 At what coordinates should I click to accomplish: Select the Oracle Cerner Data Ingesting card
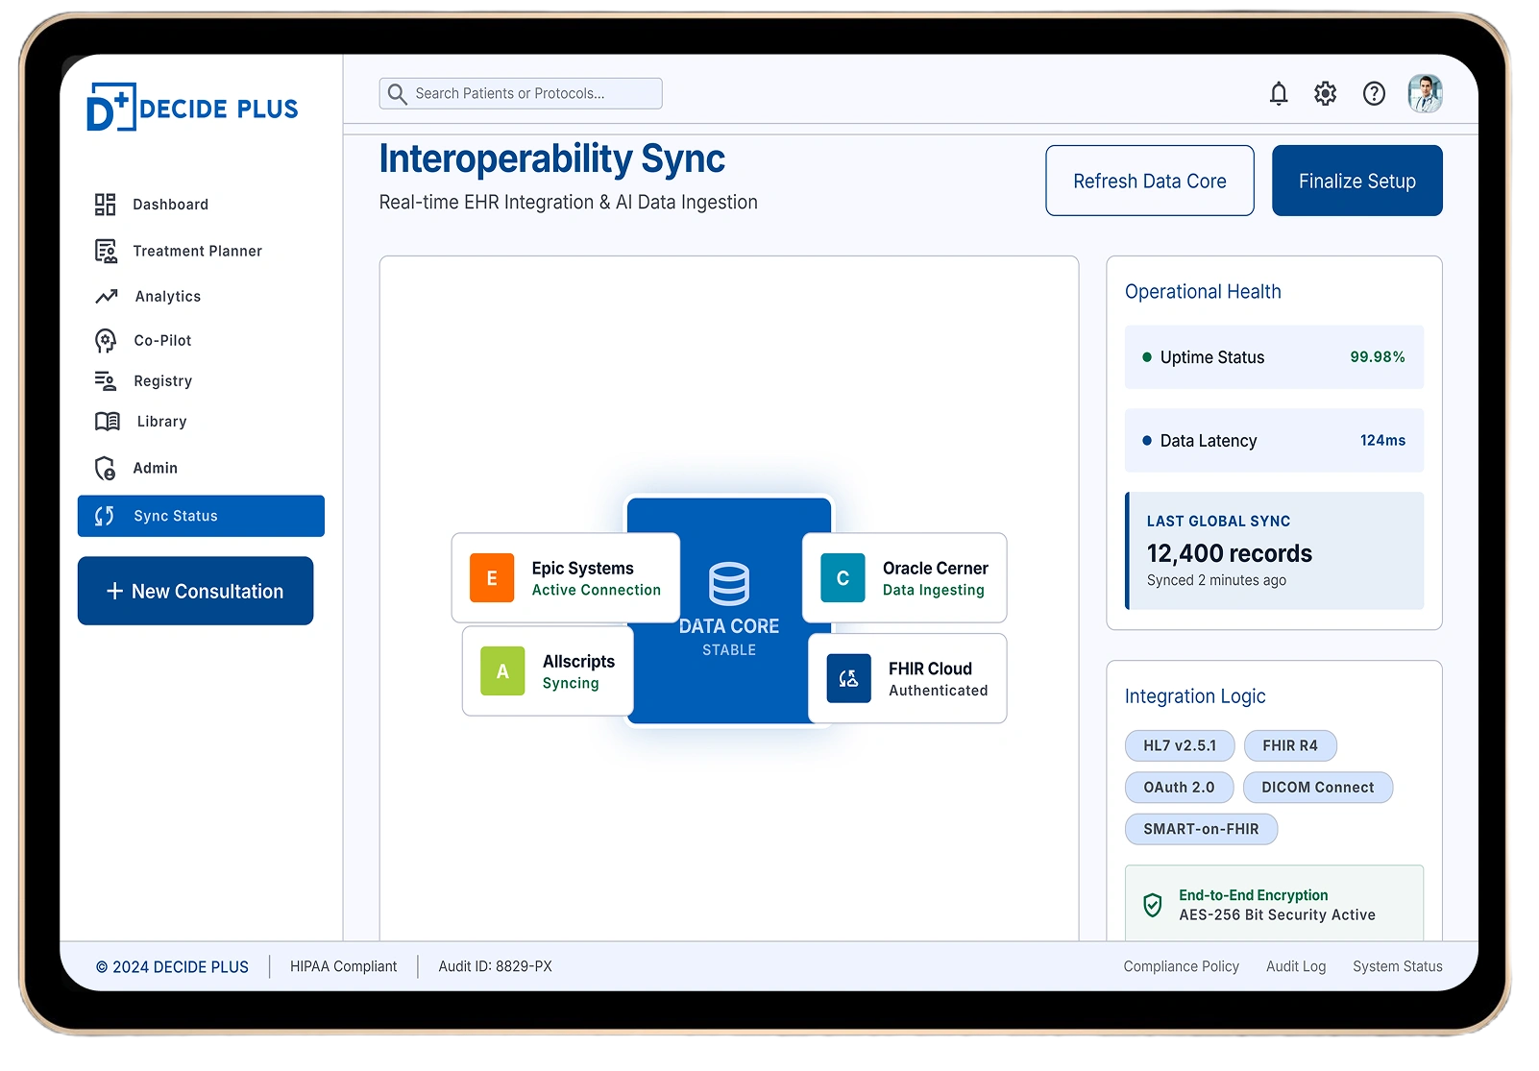[x=905, y=578]
